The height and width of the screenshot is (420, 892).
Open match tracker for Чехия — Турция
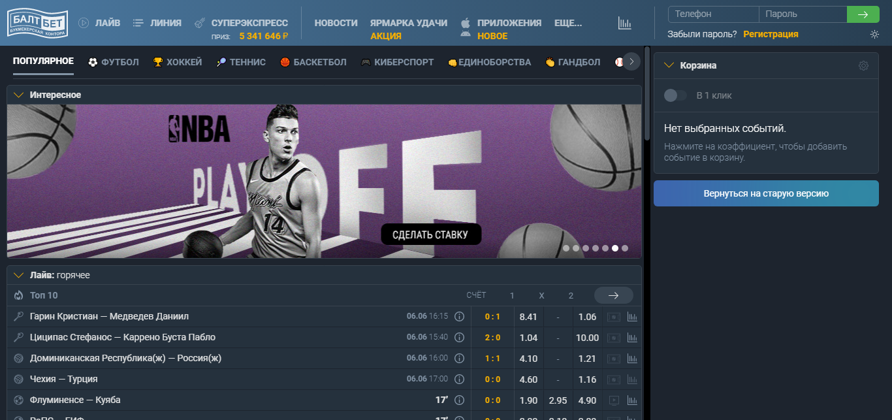(x=613, y=380)
